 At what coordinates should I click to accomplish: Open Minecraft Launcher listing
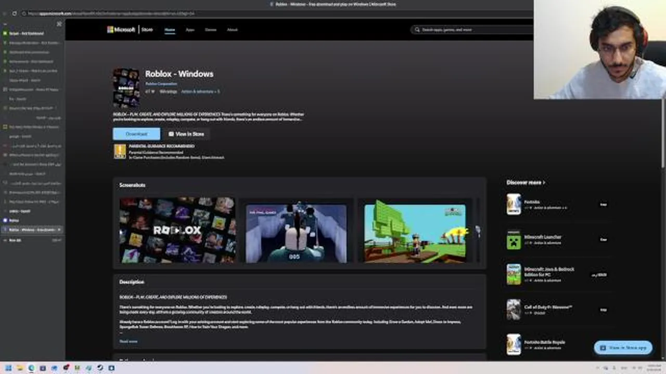point(542,237)
